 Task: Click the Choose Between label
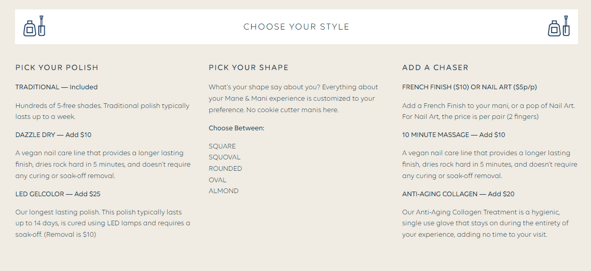(x=236, y=128)
